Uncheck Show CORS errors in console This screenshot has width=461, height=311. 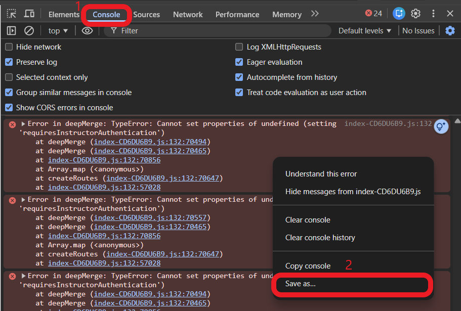click(9, 108)
